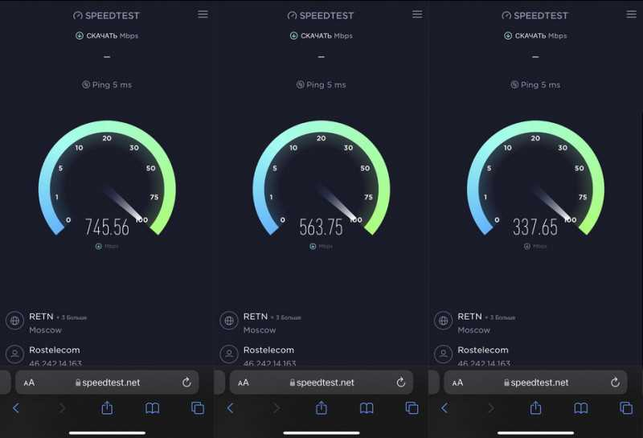643x438 pixels.
Task: Tap the share icon in the middle Safari toolbar
Action: coord(321,407)
